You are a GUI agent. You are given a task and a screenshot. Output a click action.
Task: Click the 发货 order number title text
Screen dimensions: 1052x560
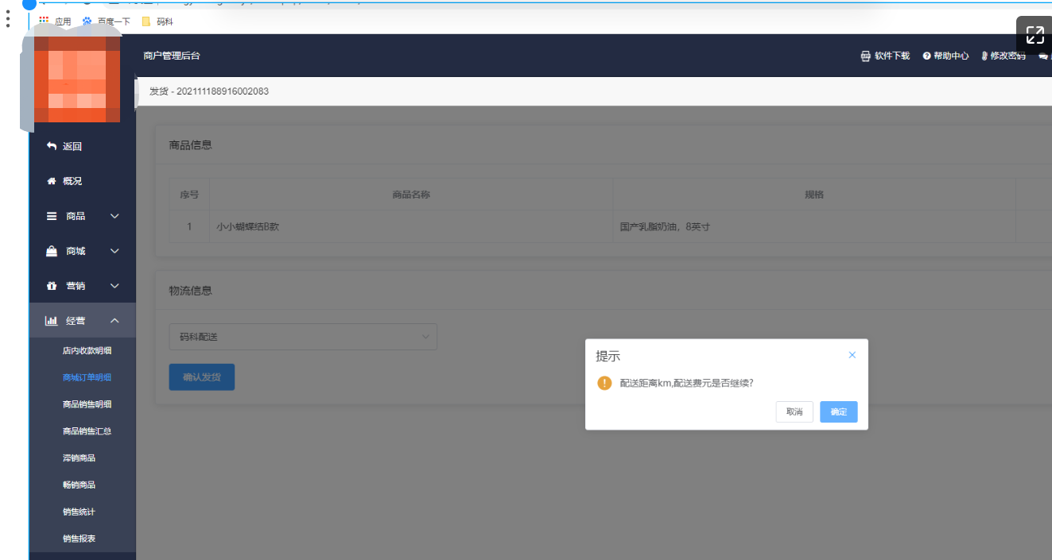(x=209, y=91)
